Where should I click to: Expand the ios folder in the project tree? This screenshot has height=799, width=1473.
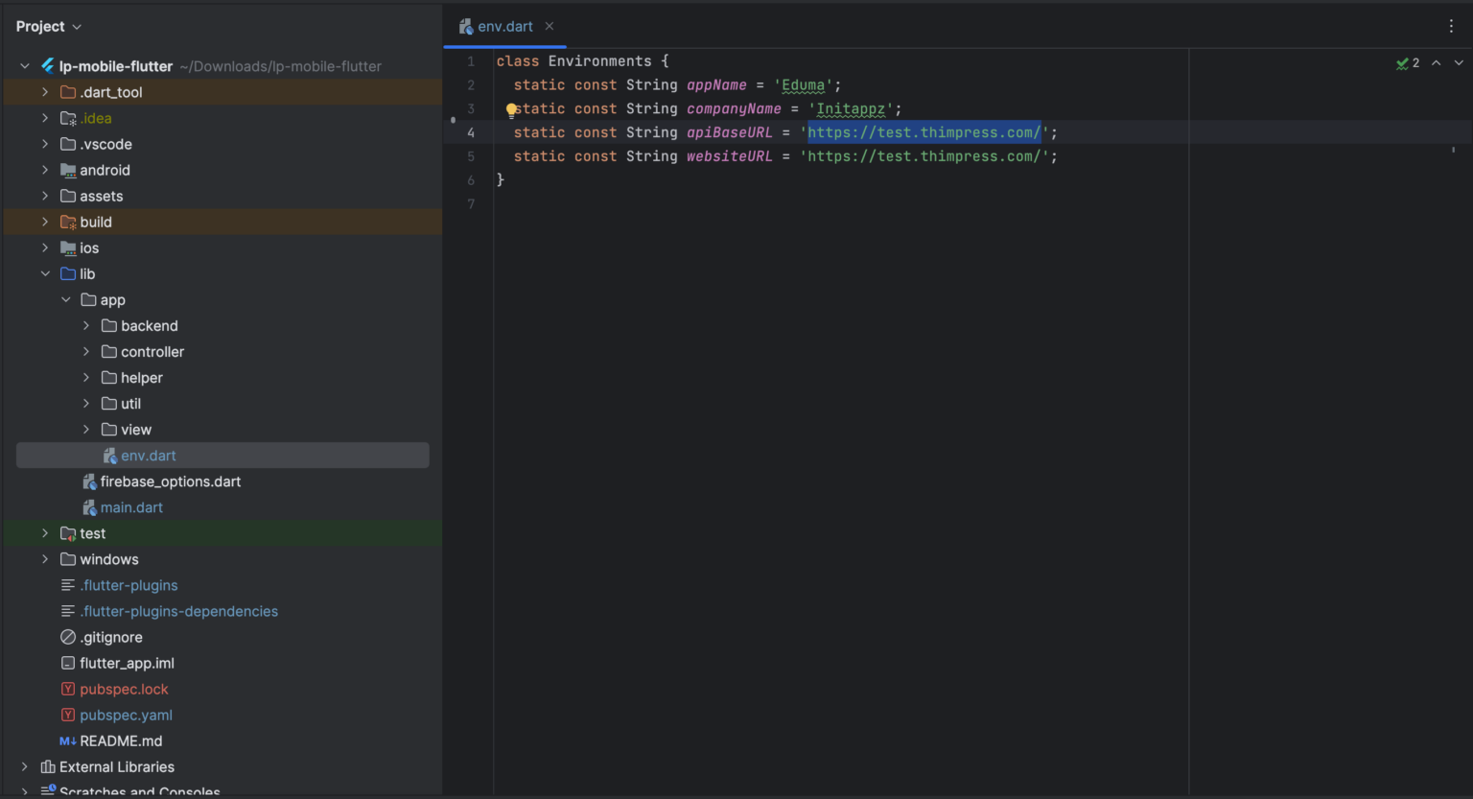point(45,247)
